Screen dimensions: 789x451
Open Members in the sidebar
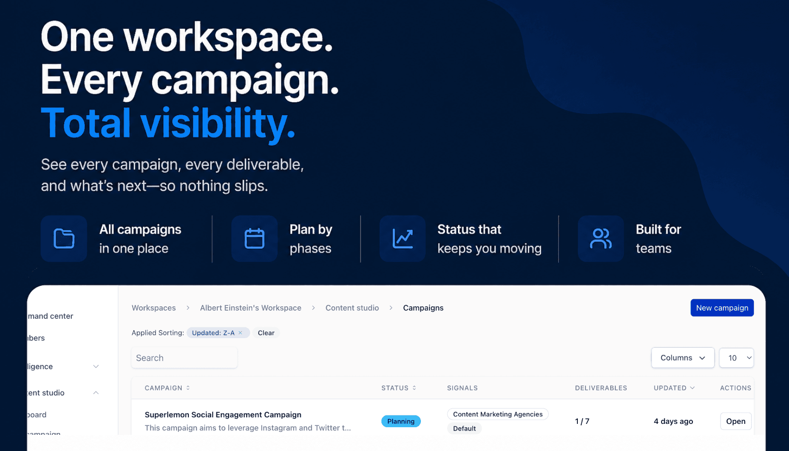pos(36,338)
